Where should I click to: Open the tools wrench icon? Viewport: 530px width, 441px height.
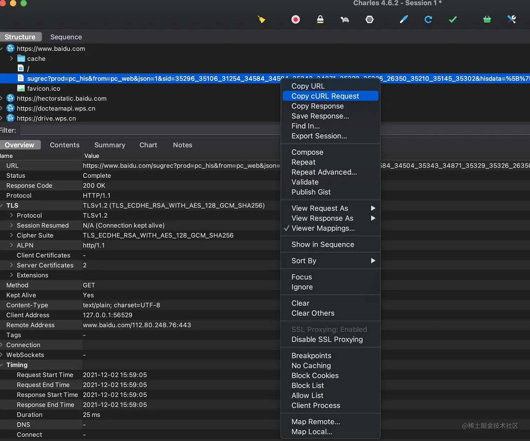pos(511,19)
